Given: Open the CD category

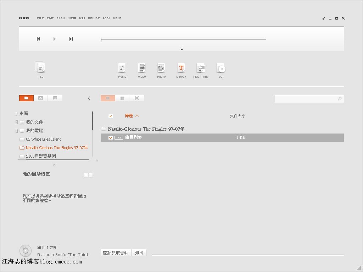Looking at the screenshot, I should point(221,71).
